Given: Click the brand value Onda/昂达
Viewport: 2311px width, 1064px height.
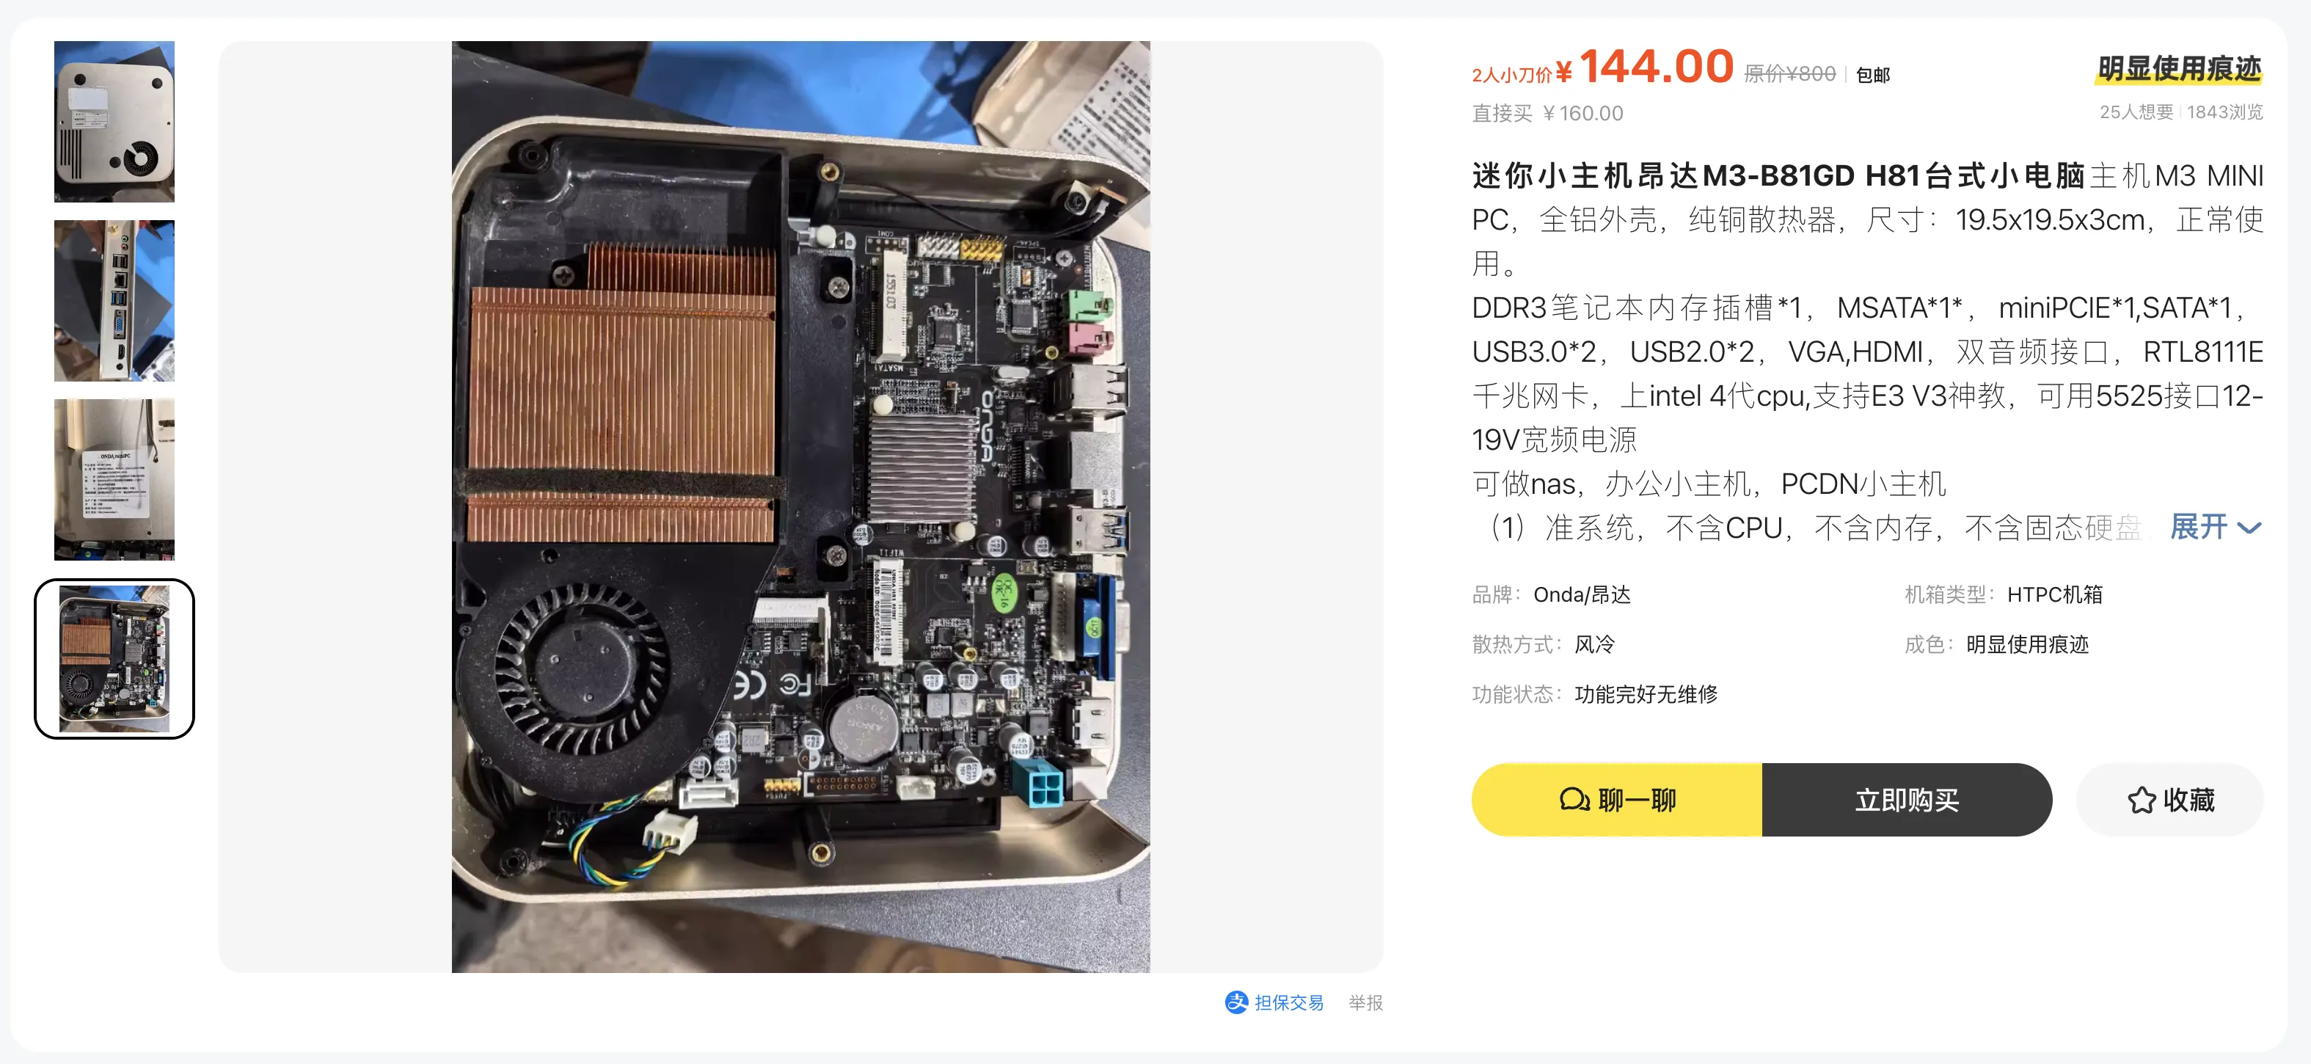Looking at the screenshot, I should pyautogui.click(x=1582, y=594).
